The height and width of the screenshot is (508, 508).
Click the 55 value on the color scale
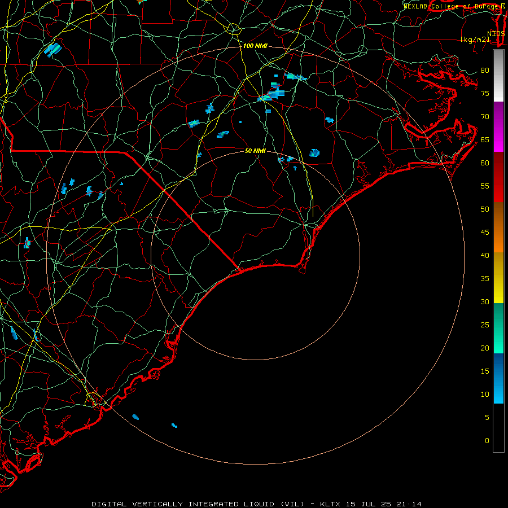tap(485, 186)
